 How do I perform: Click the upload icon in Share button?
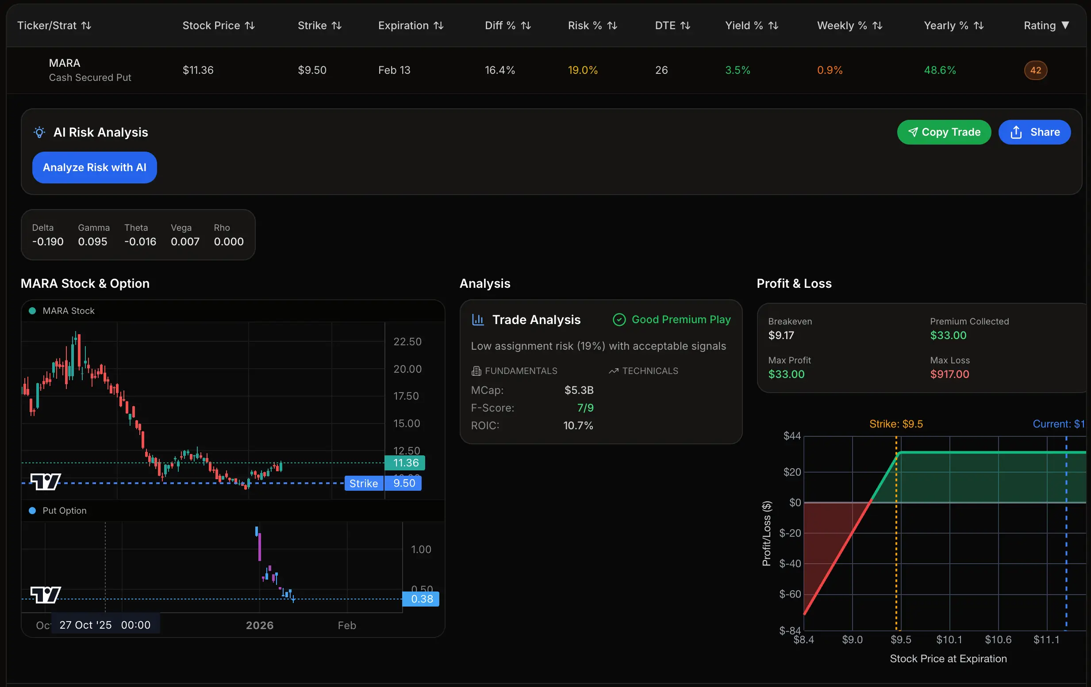(x=1016, y=132)
